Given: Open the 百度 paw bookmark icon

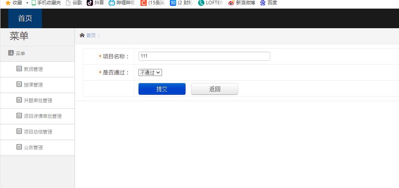Looking at the screenshot, I should (x=262, y=3).
